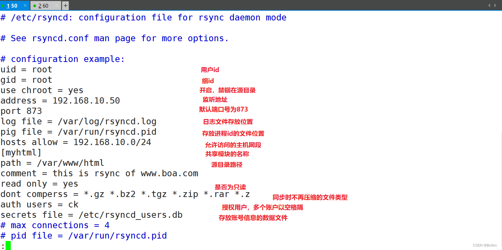Screen dimensions: 502x250
Task: Click the 'dont comperss' line
Action: (125, 194)
